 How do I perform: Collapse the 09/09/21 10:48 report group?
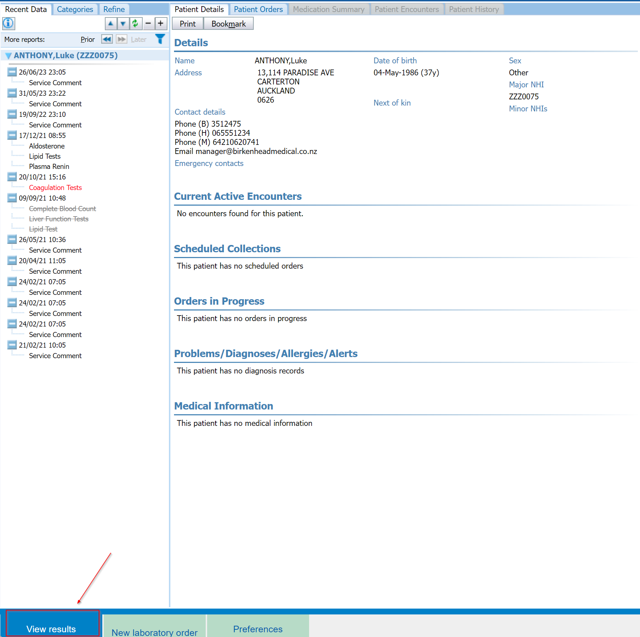point(11,198)
